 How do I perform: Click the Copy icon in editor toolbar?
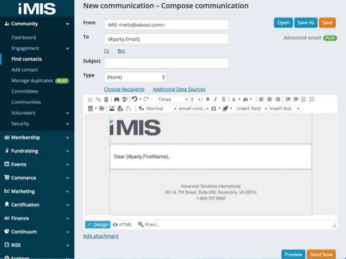coord(98,99)
